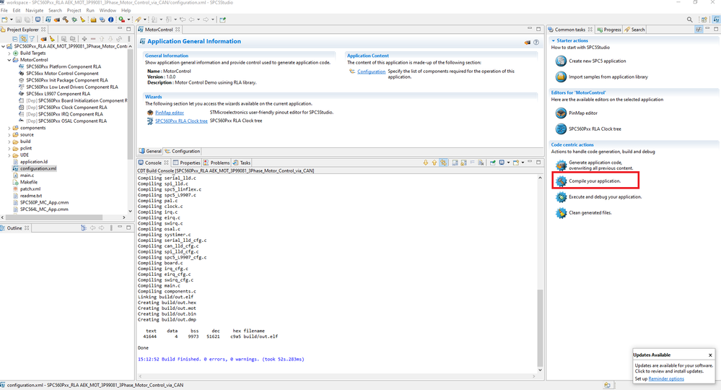721x390 pixels.
Task: Collapse all in Project Explorer toolbar
Action: 14,39
